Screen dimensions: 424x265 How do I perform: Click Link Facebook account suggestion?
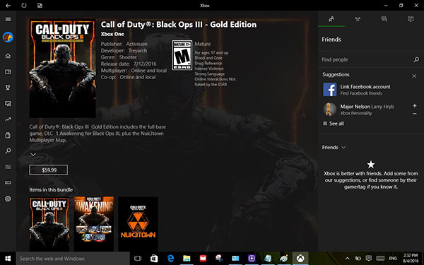(x=357, y=90)
